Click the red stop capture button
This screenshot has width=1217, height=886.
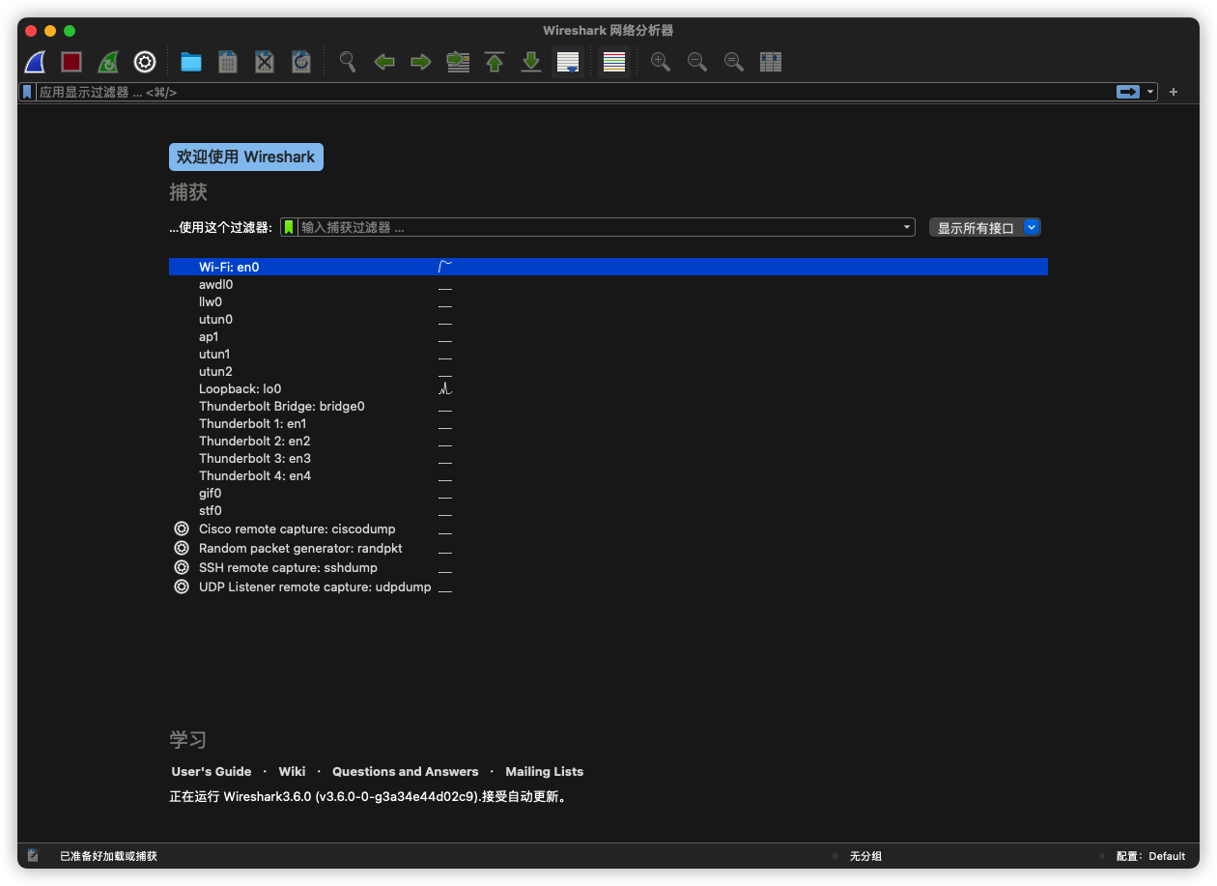coord(71,63)
